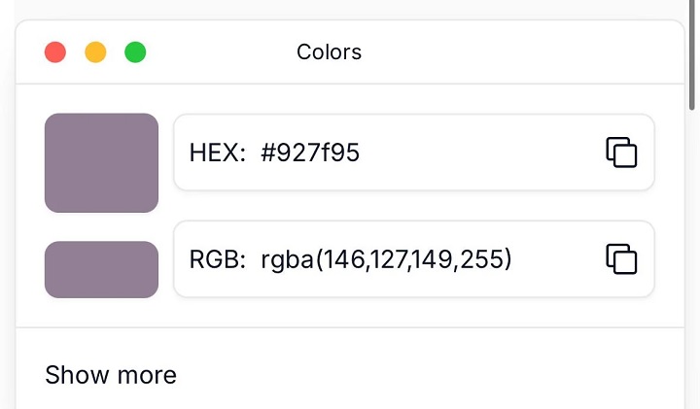The image size is (700, 409).
Task: Click the vertical scrollbar at right edge
Action: [x=692, y=58]
